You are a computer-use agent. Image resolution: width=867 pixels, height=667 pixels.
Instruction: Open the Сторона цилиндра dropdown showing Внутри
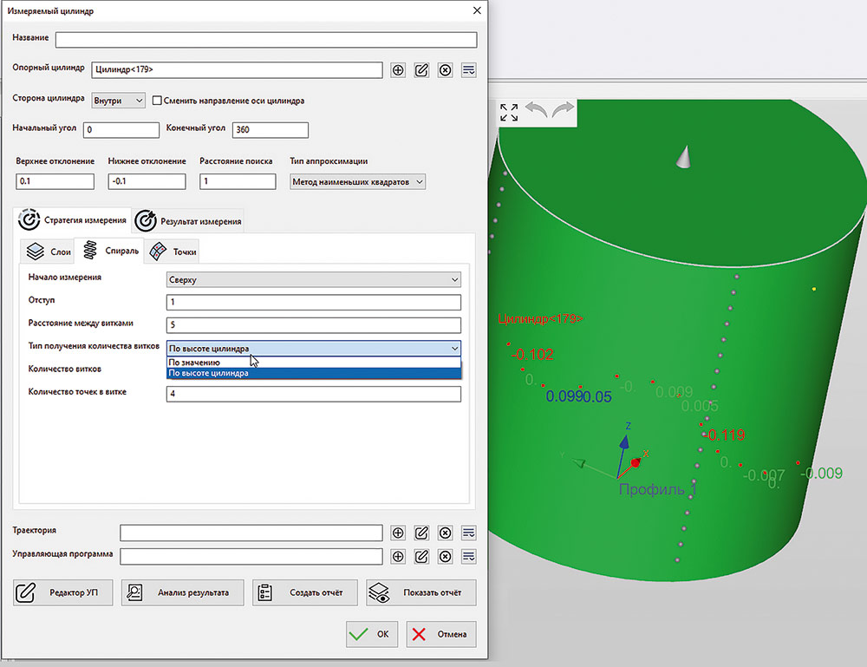tap(118, 101)
